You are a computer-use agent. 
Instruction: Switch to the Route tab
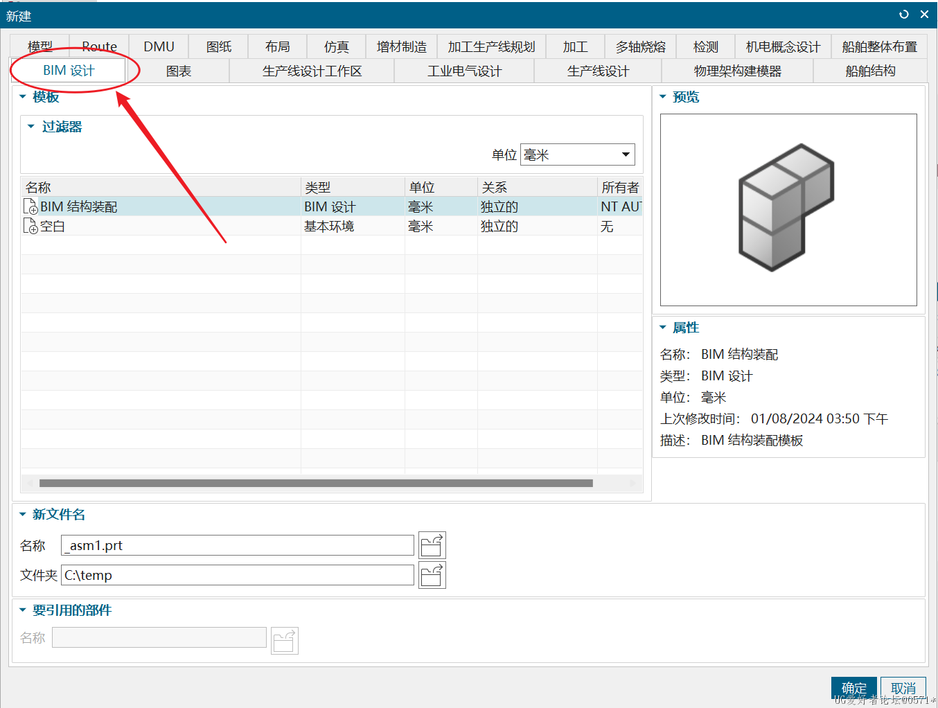[x=99, y=46]
